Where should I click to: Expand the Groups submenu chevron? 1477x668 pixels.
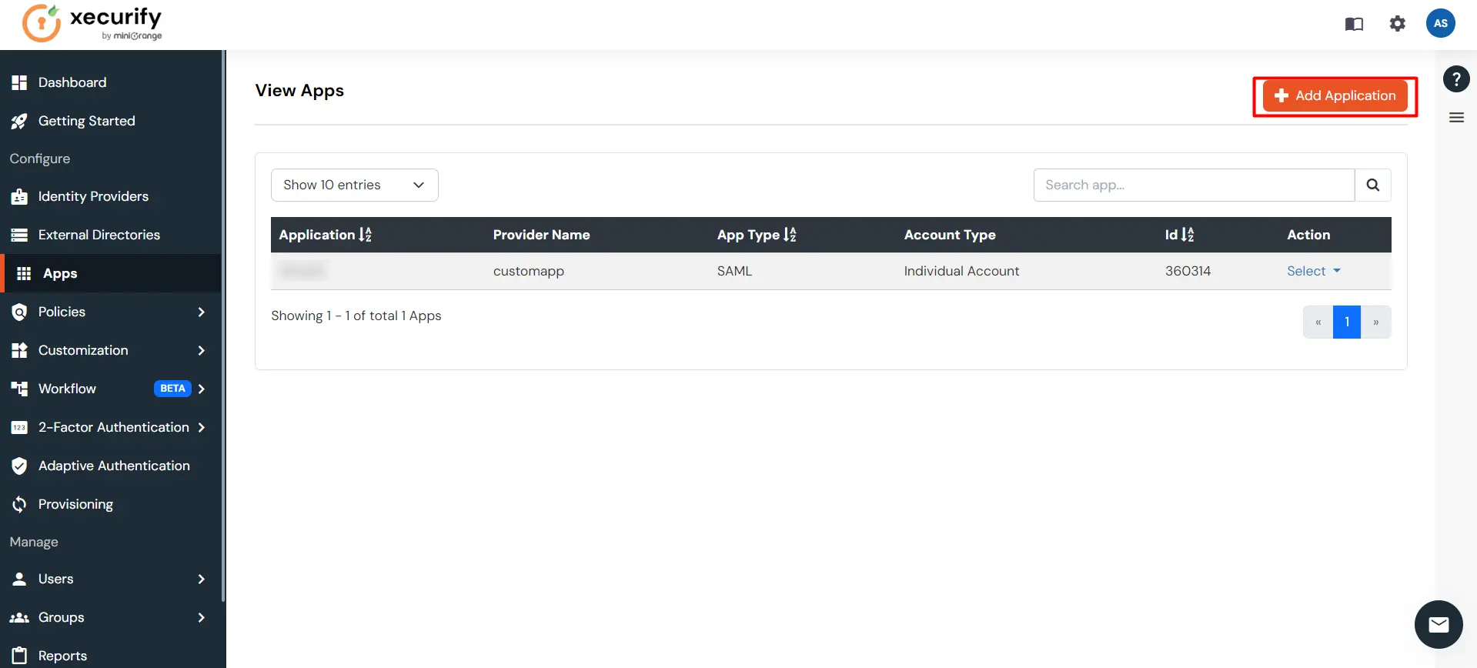201,617
